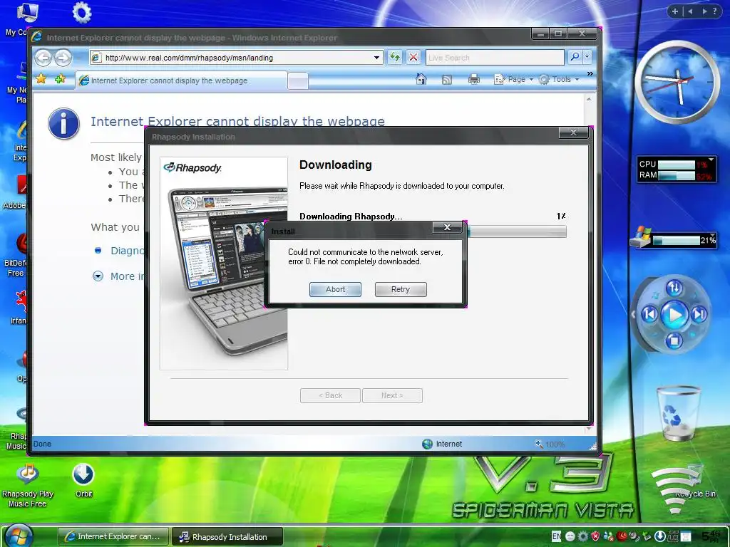Click the blue information icon on error page
The width and height of the screenshot is (730, 547).
pyautogui.click(x=63, y=124)
